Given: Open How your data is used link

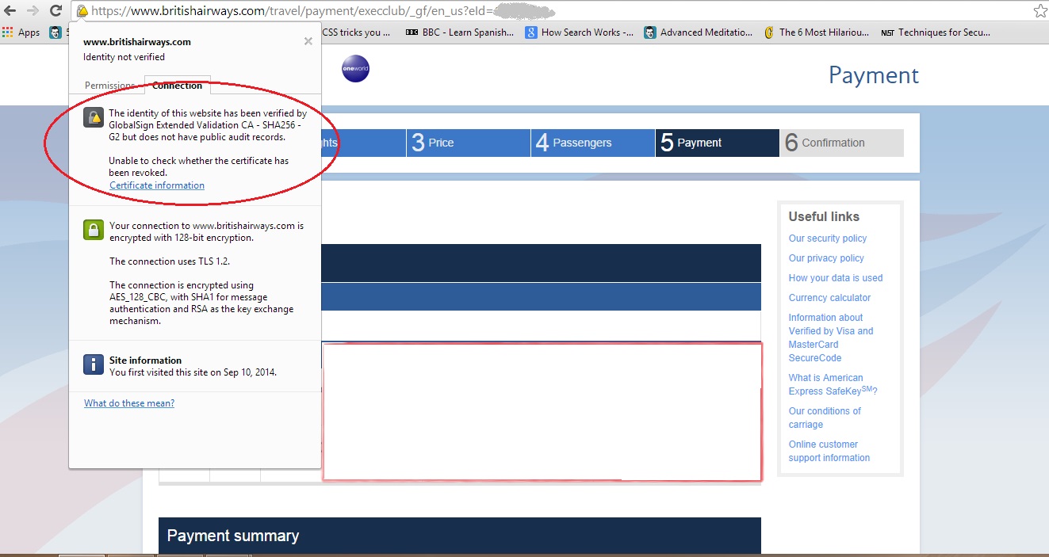Looking at the screenshot, I should [836, 278].
